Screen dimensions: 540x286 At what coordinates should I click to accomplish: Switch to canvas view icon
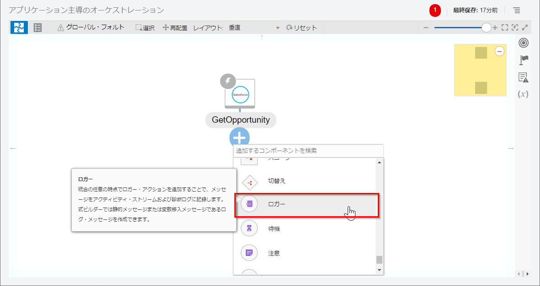tap(19, 28)
